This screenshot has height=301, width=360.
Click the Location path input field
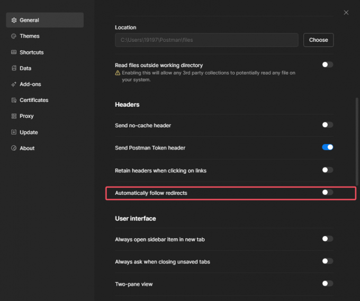coord(206,40)
